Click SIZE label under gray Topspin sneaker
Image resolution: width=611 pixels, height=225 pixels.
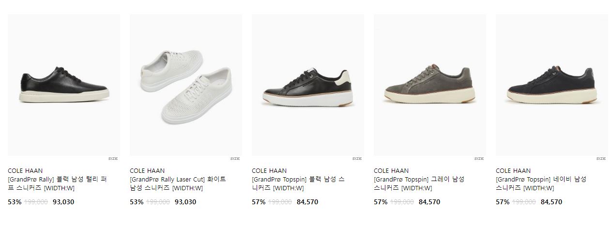479,158
